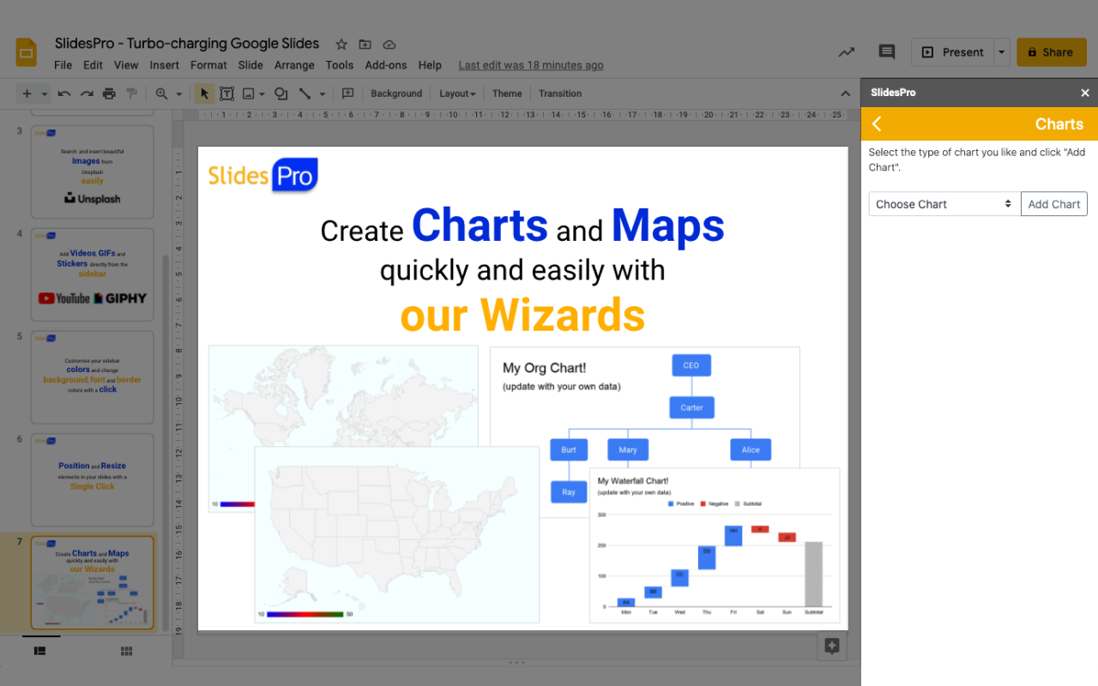Open the Edit menu
1098x686 pixels.
[93, 65]
